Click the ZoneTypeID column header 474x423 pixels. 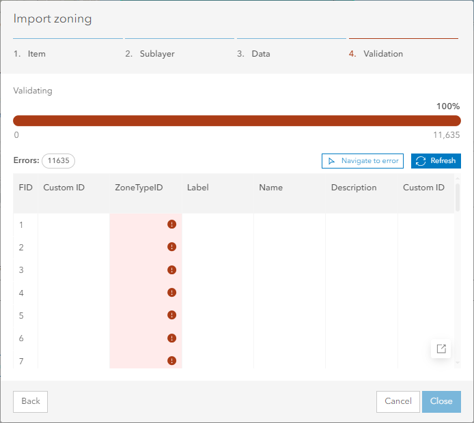[139, 188]
